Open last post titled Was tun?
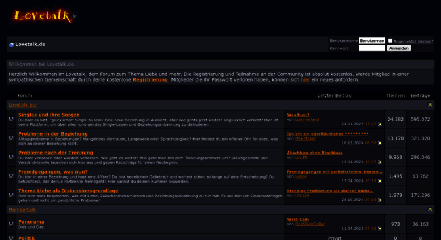441x240 pixels. (x=298, y=115)
